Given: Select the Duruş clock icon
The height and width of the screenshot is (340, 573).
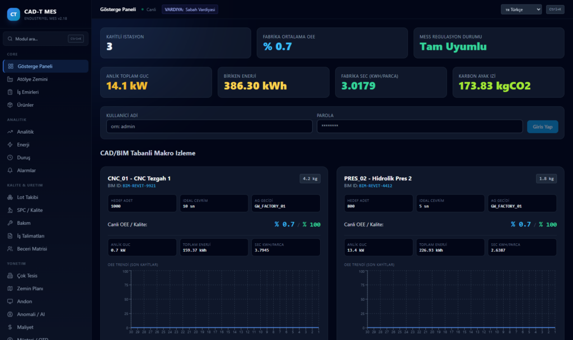Looking at the screenshot, I should (x=10, y=157).
